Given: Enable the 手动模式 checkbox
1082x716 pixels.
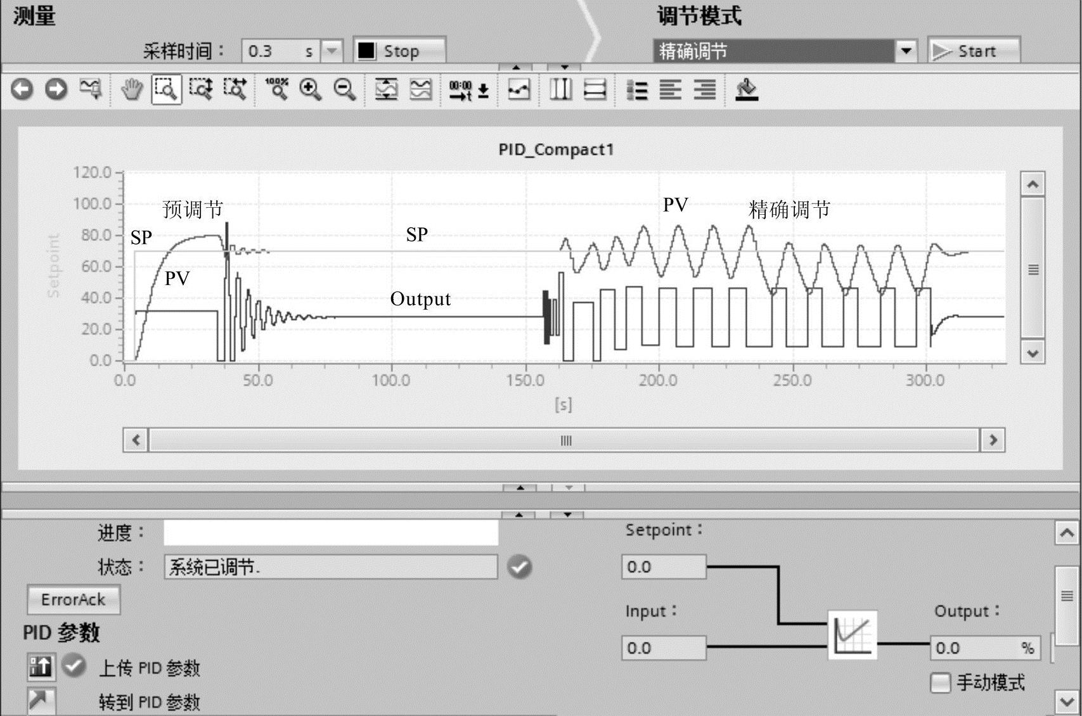Looking at the screenshot, I should point(940,682).
